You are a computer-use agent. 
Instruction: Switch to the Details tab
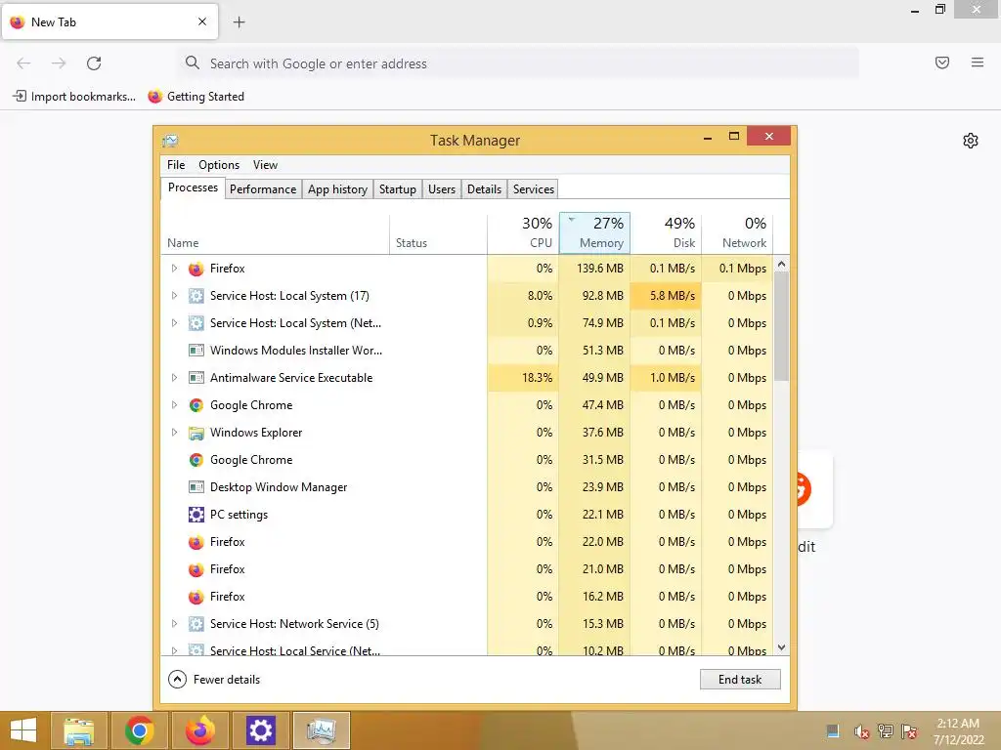(484, 189)
